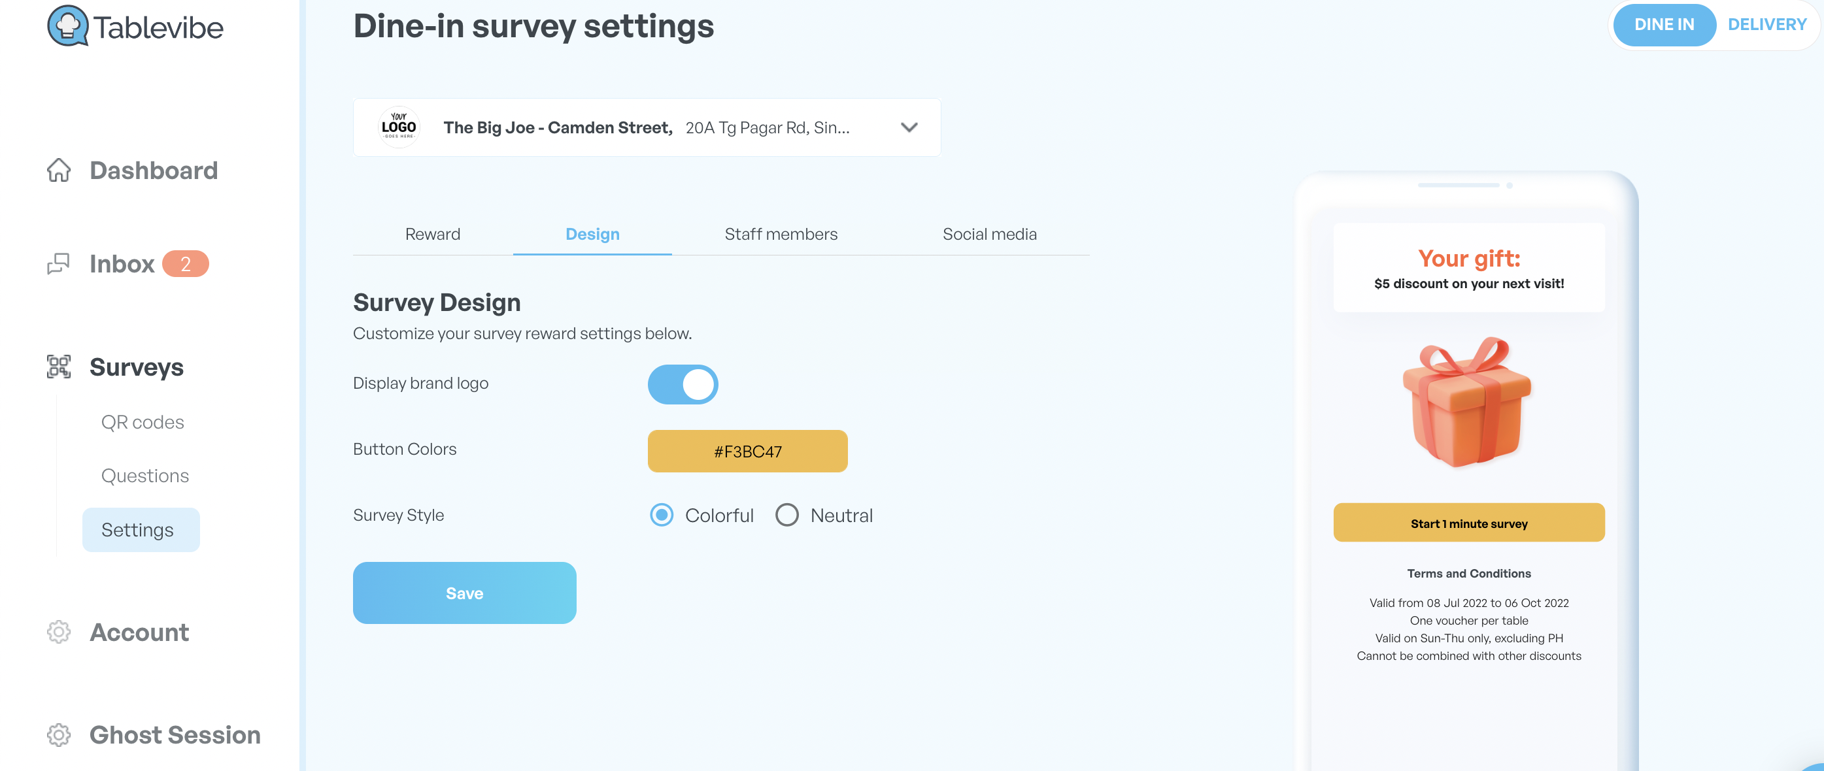Open the Design tab
Image resolution: width=1824 pixels, height=771 pixels.
click(x=593, y=235)
